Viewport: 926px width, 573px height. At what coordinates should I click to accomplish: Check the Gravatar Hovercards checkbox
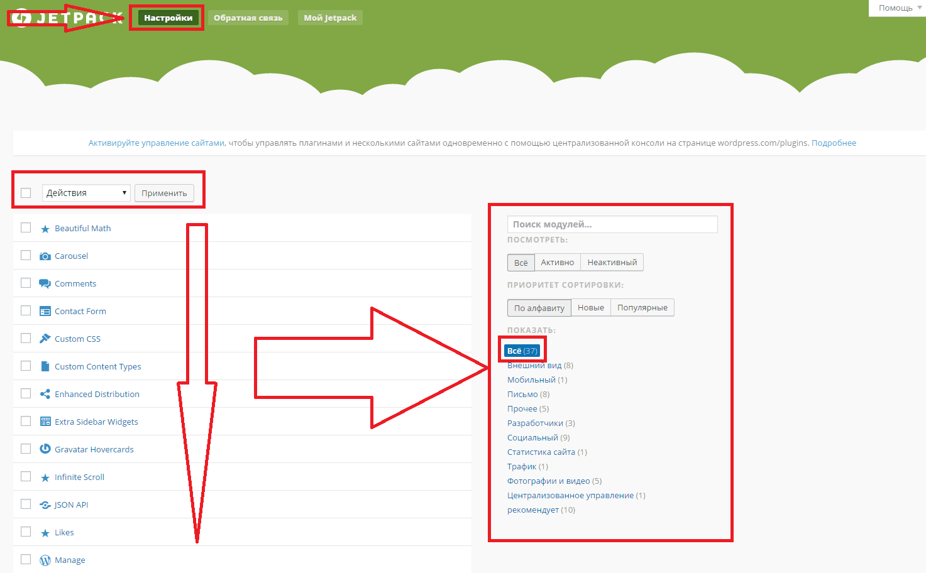pos(26,449)
